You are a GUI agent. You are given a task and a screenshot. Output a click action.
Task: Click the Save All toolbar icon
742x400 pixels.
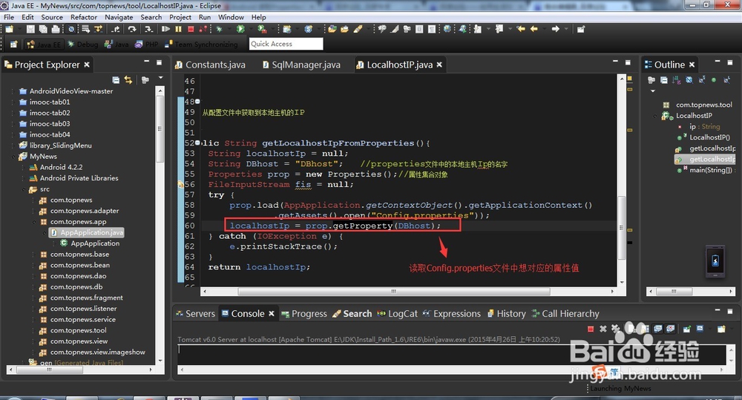[x=43, y=30]
